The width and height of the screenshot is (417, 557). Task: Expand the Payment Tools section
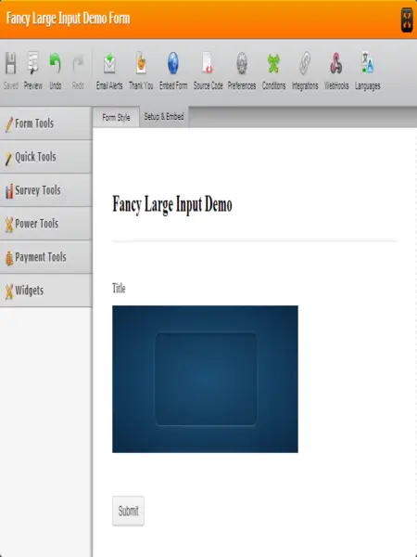46,257
